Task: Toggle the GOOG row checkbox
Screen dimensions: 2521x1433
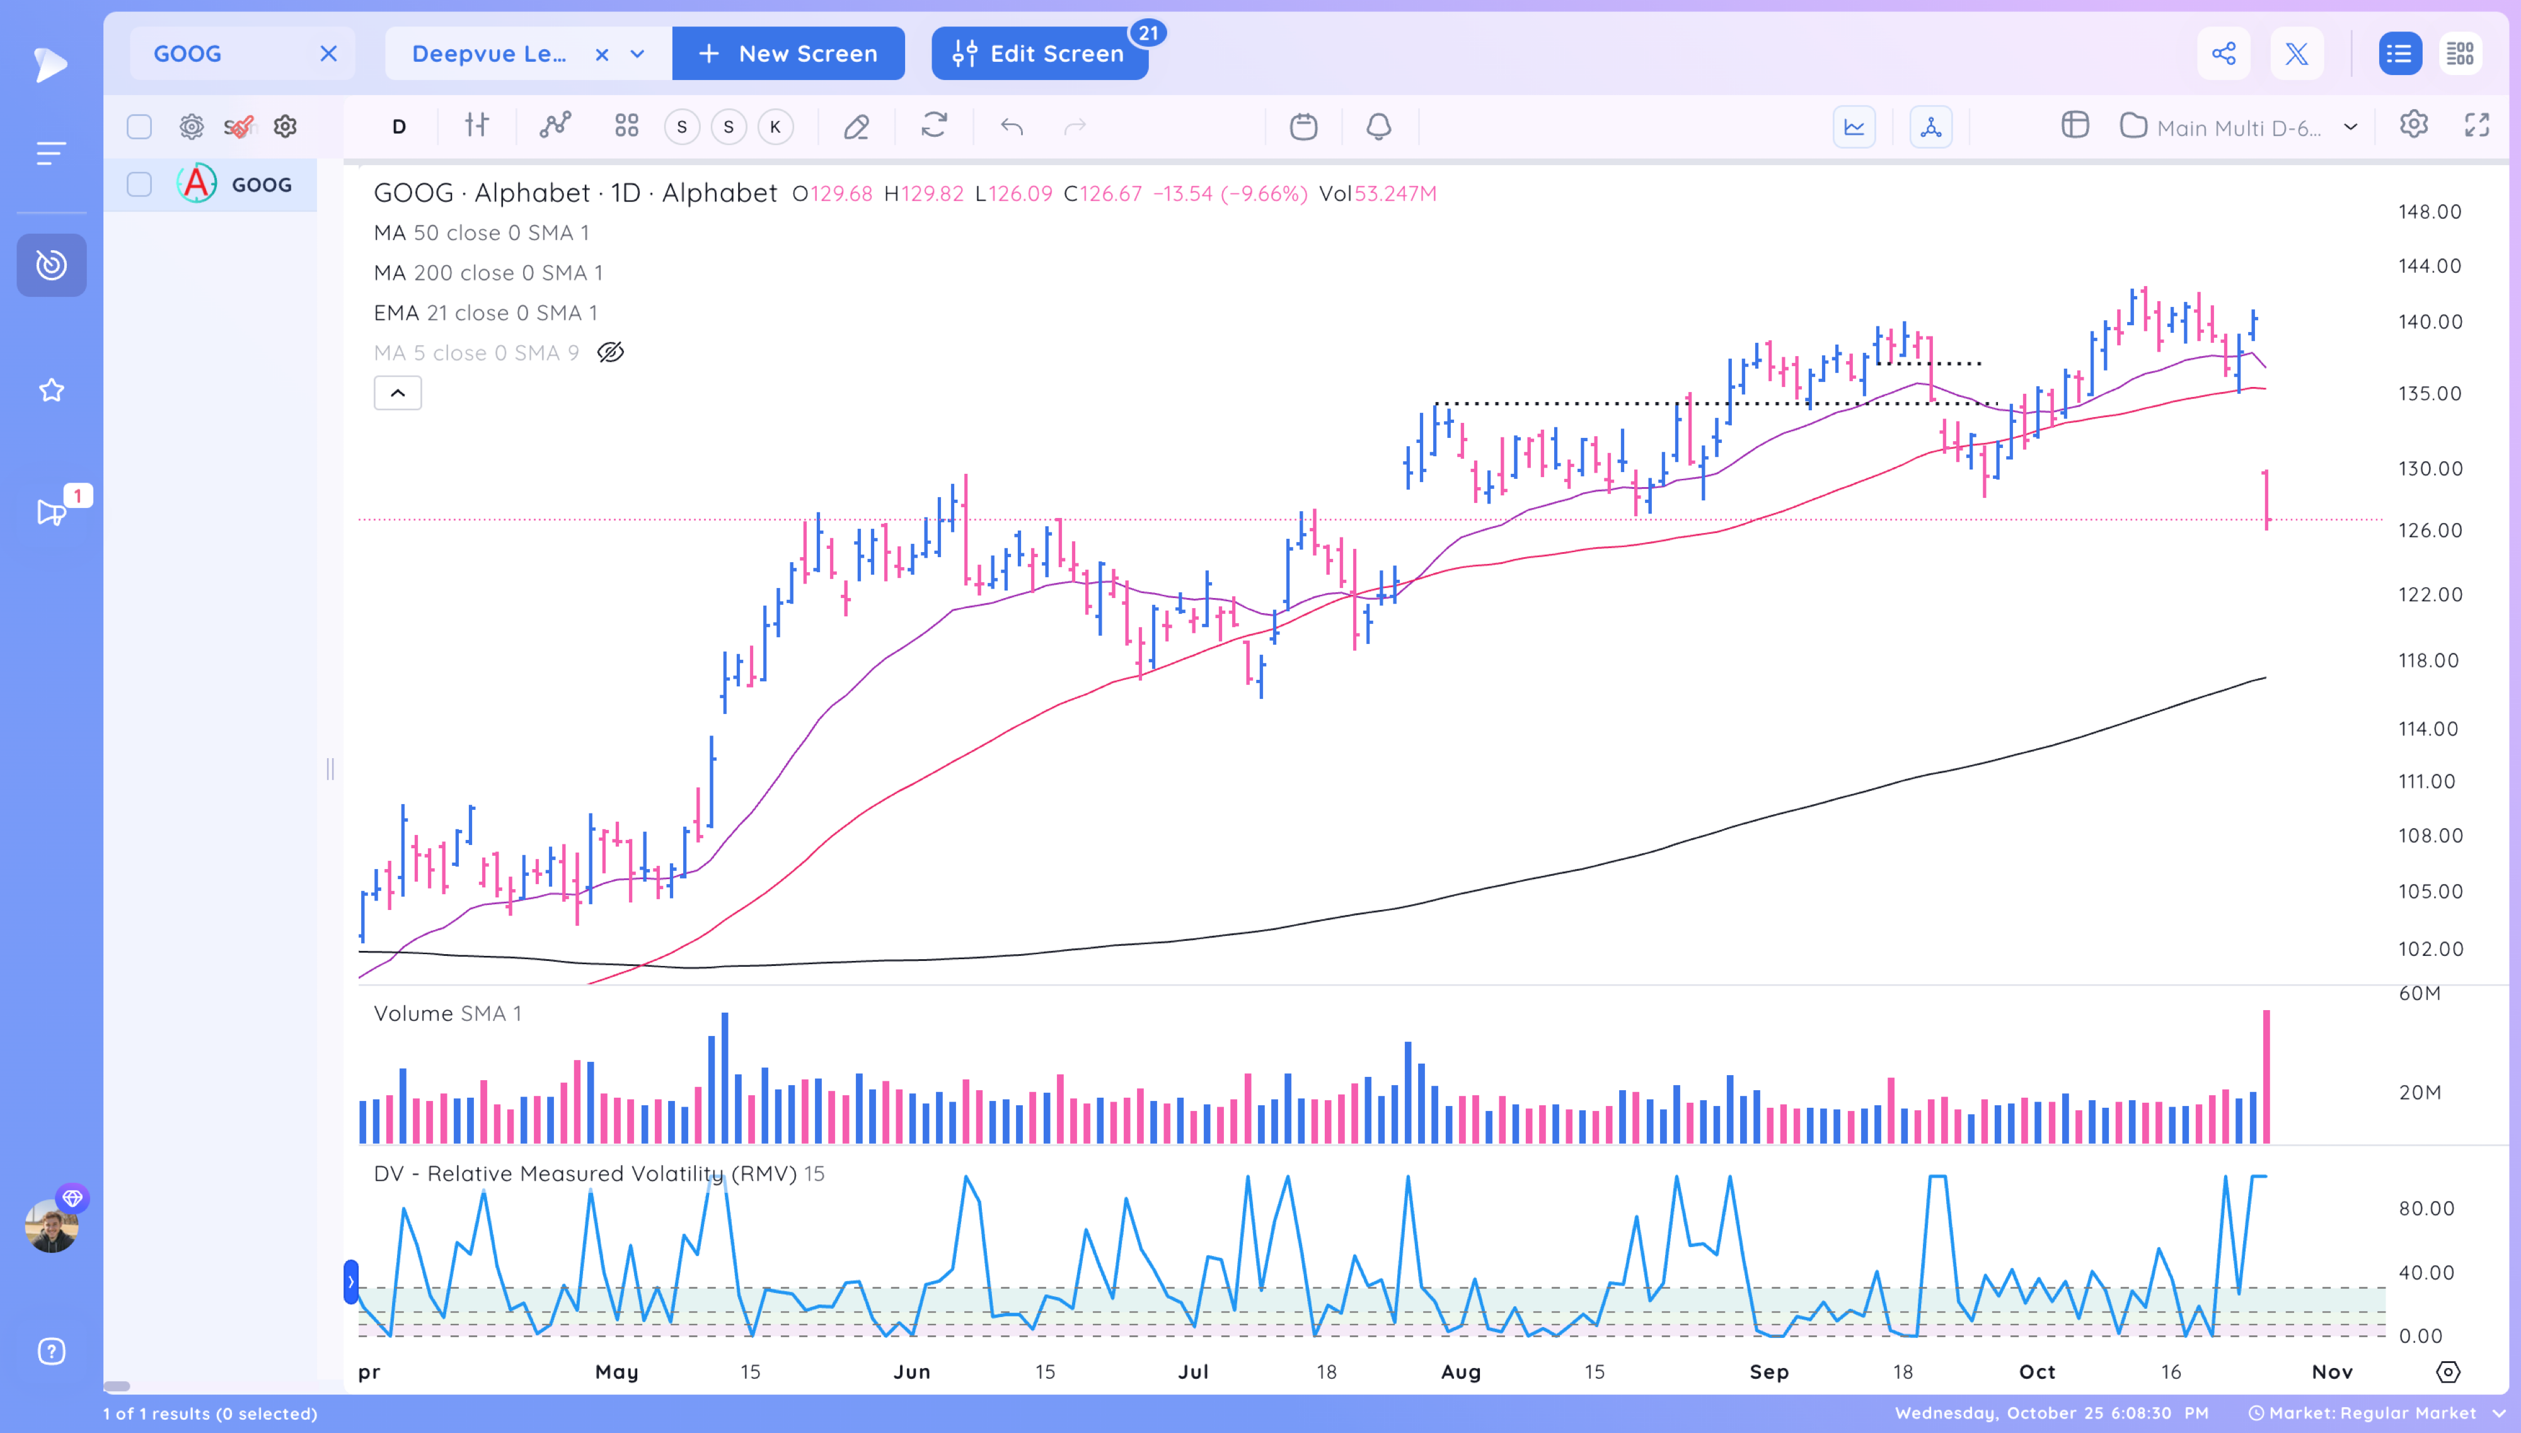Action: [139, 184]
